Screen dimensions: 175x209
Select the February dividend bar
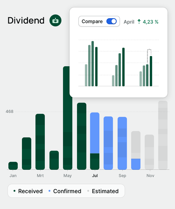(27, 153)
